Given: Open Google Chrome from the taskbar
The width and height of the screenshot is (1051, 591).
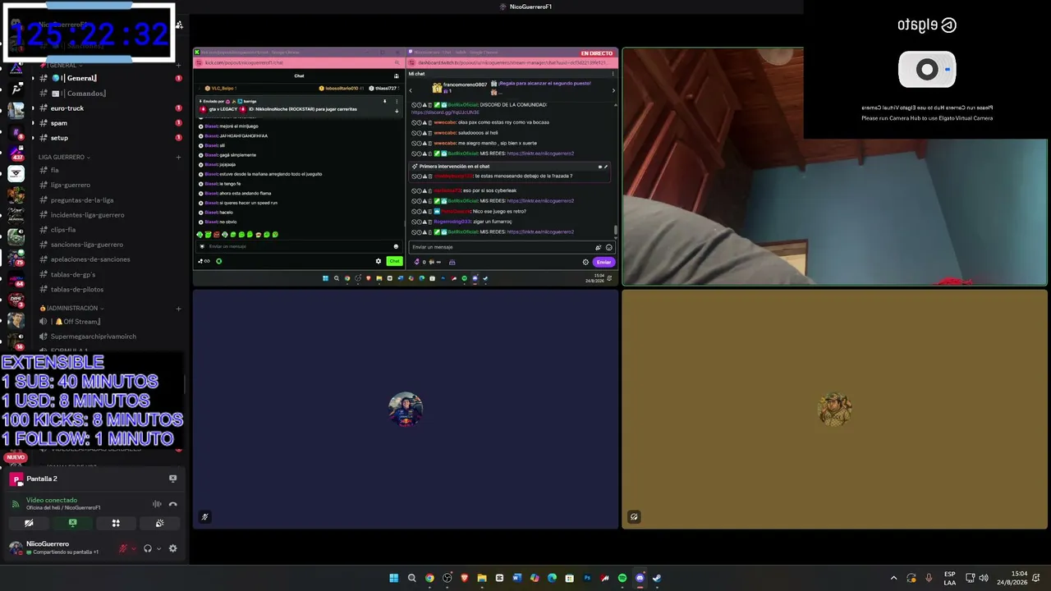Looking at the screenshot, I should pos(429,578).
